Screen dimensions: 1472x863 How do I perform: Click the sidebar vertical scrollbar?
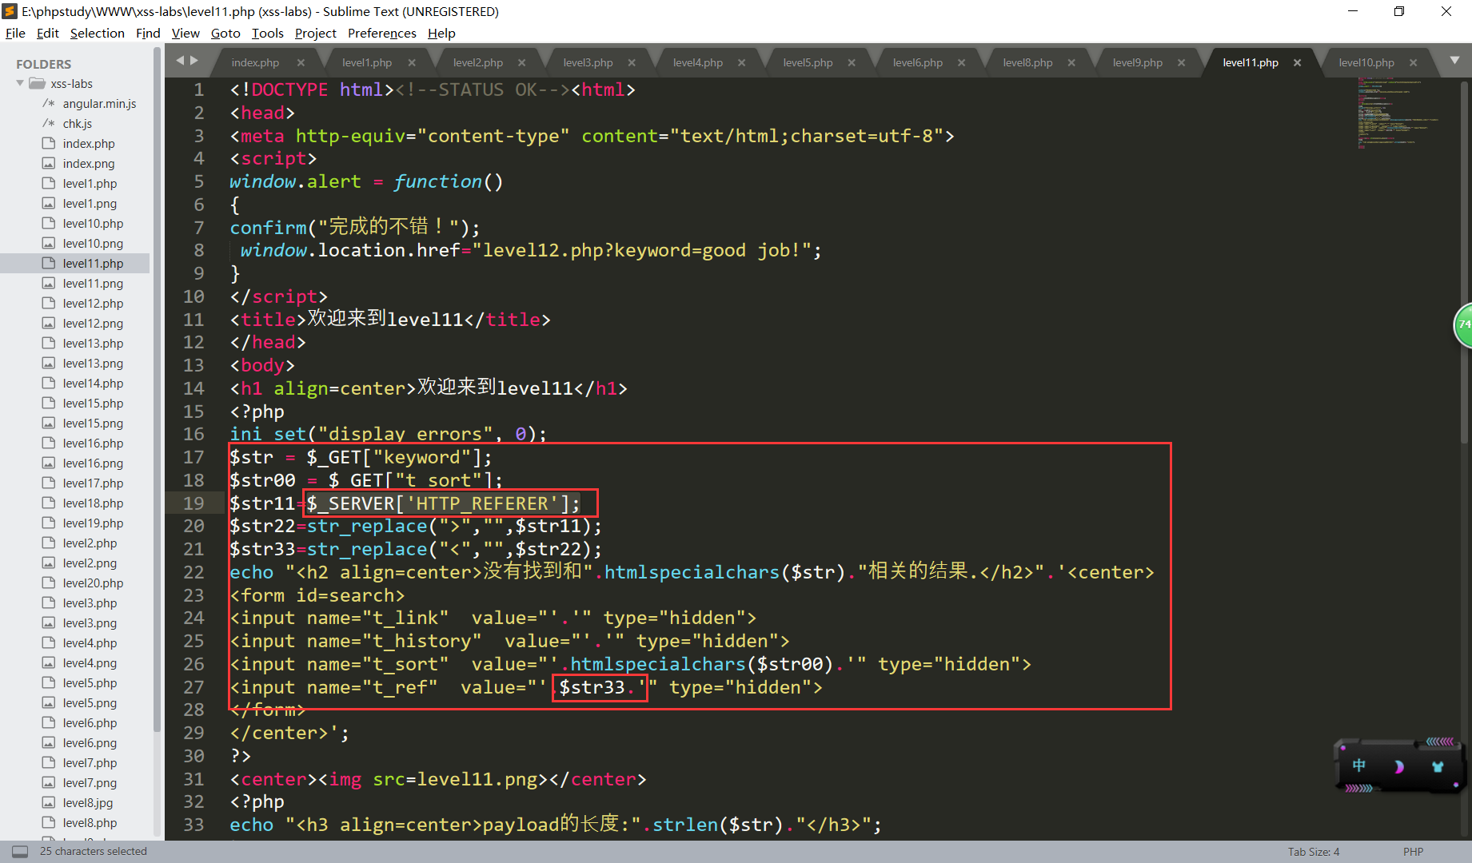point(158,388)
